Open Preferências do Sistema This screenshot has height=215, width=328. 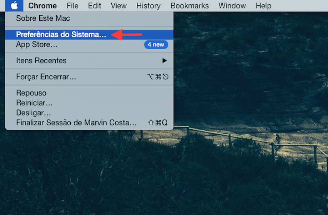[62, 34]
